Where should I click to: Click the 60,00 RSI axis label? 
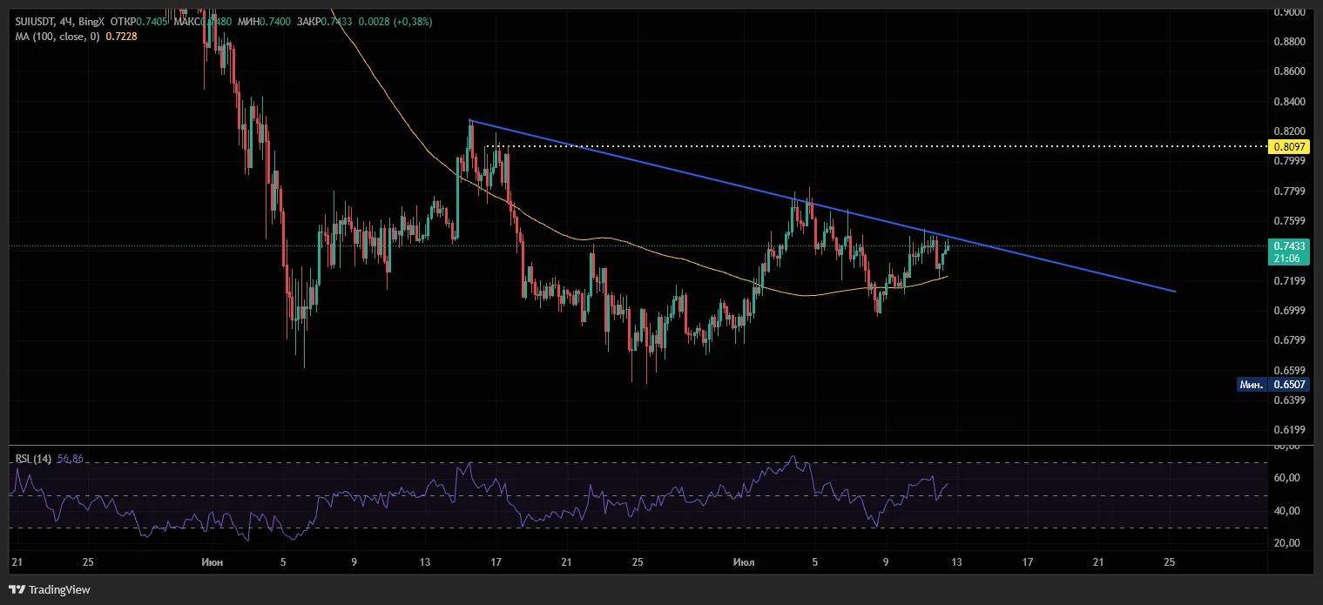1286,478
